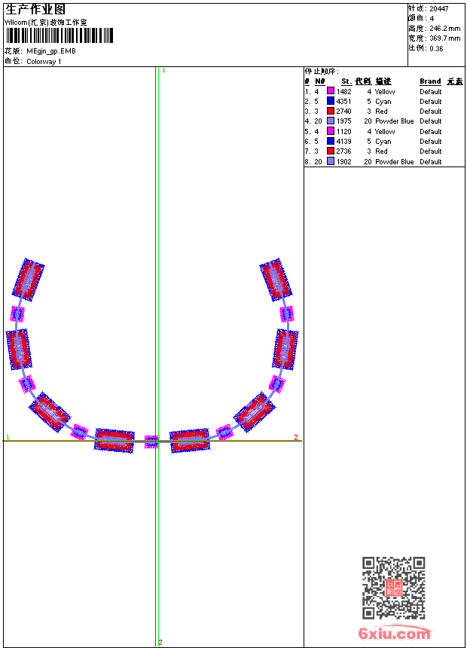Screen dimensions: 467x648
Task: Select stitch count '1975' in row 4
Action: point(343,121)
